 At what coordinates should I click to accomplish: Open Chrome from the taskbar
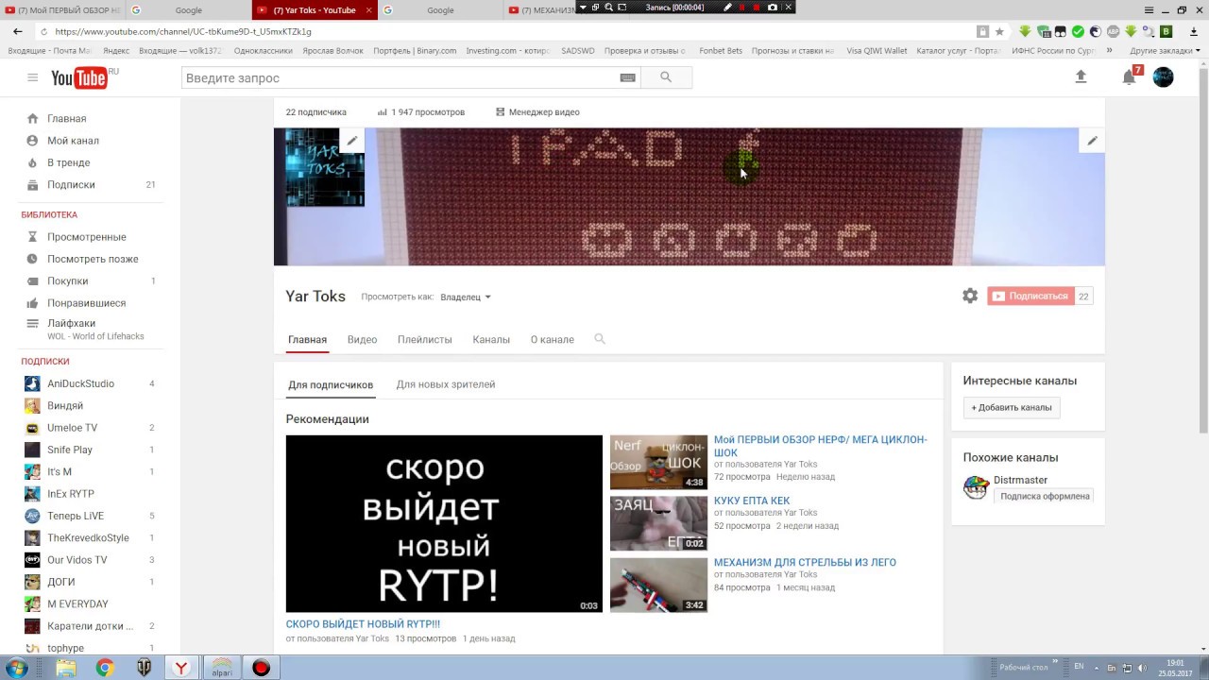click(105, 668)
